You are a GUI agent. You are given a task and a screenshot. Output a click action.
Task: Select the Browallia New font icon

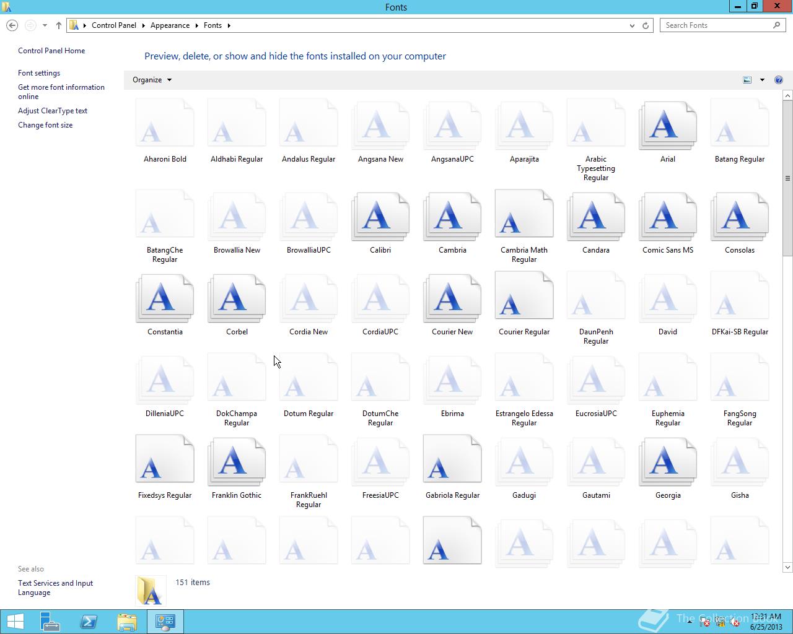pos(237,217)
